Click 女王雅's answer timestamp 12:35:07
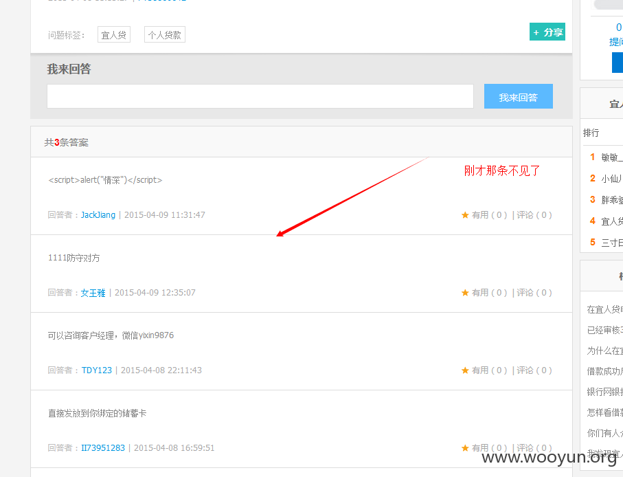The height and width of the screenshot is (477, 623). (x=155, y=293)
